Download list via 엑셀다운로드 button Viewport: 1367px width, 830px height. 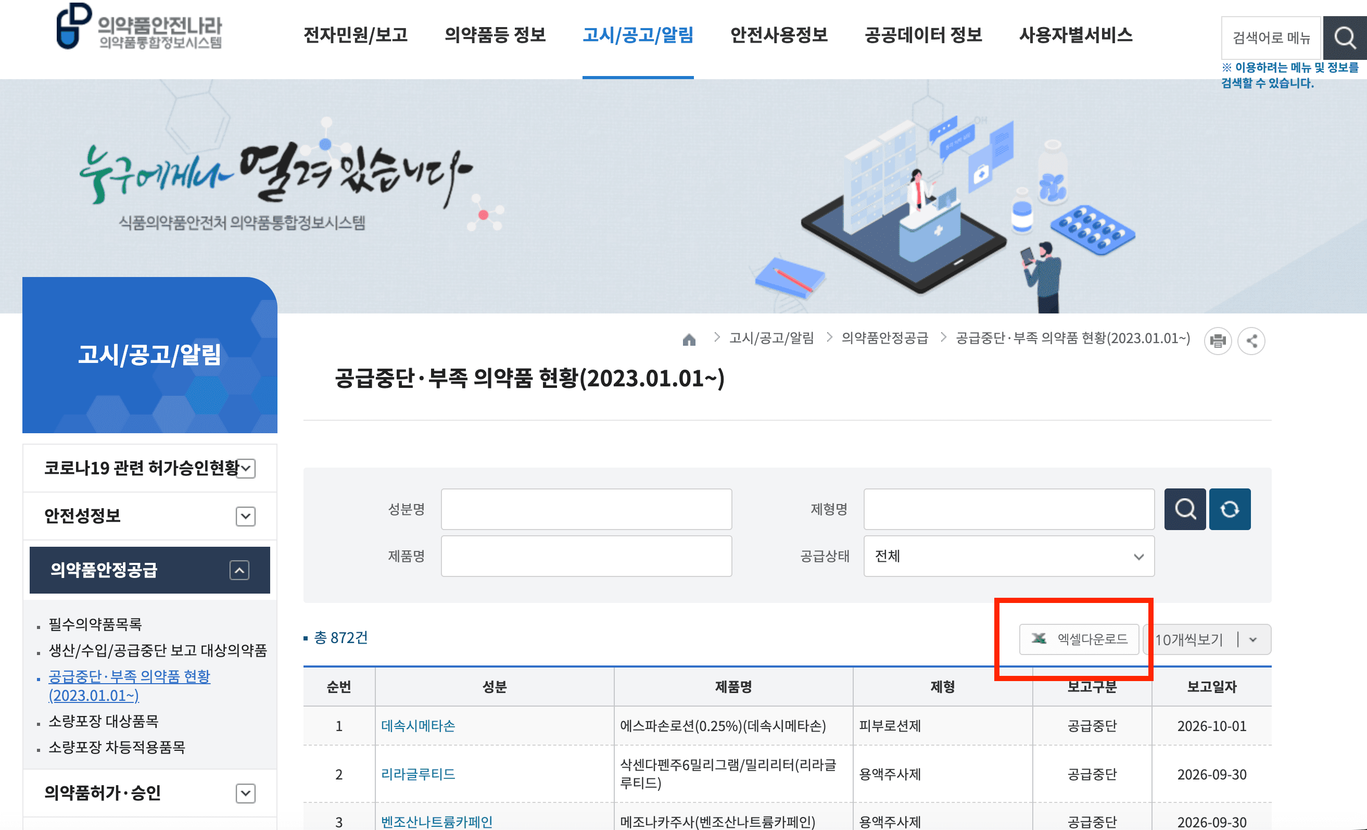[1079, 639]
